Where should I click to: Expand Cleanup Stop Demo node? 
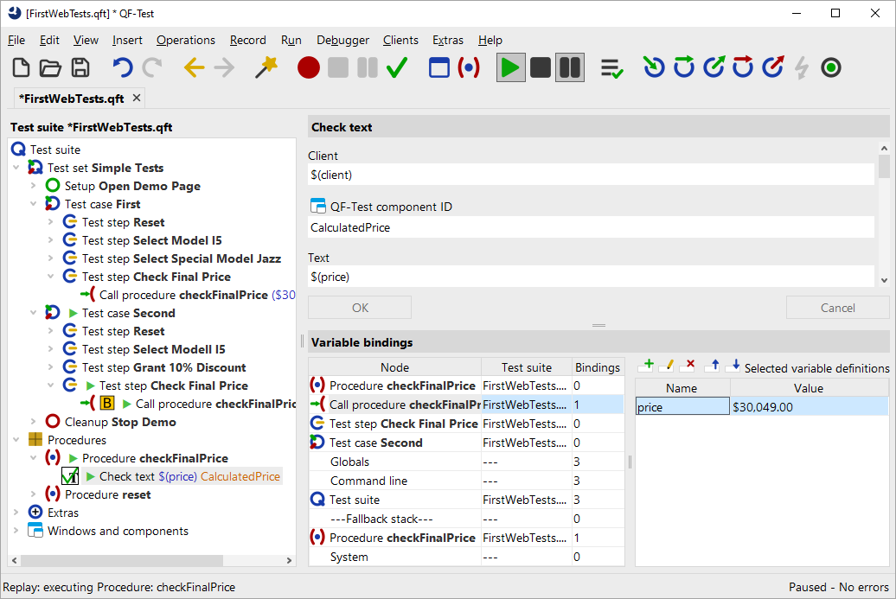click(33, 422)
